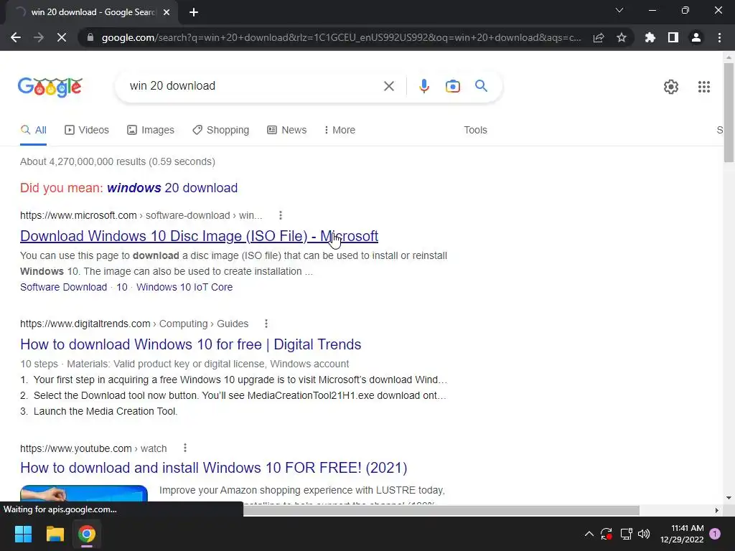Switch to the News tab
This screenshot has width=735, height=551.
coord(287,131)
